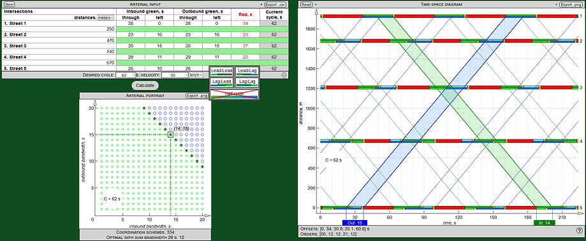Open the small arrow menu beside Export .csv
The height and width of the screenshot is (241, 586).
coord(261,4)
